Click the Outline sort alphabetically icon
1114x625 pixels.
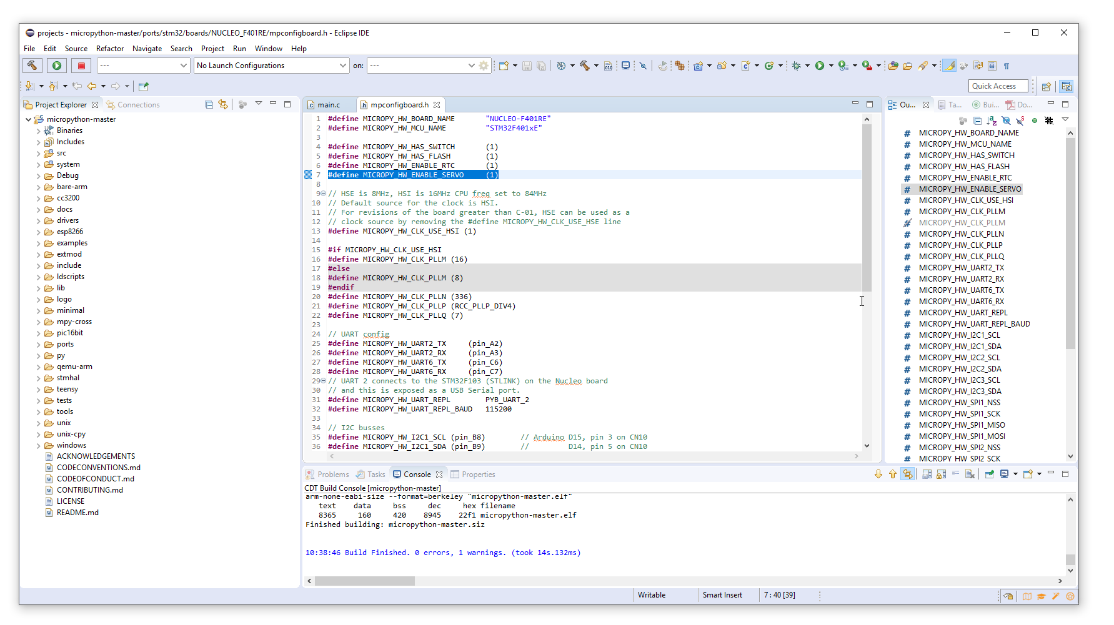point(992,121)
